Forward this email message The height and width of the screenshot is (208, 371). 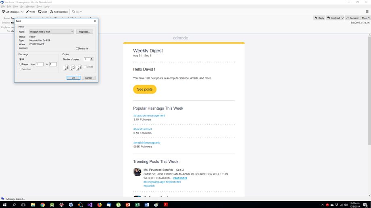click(352, 18)
